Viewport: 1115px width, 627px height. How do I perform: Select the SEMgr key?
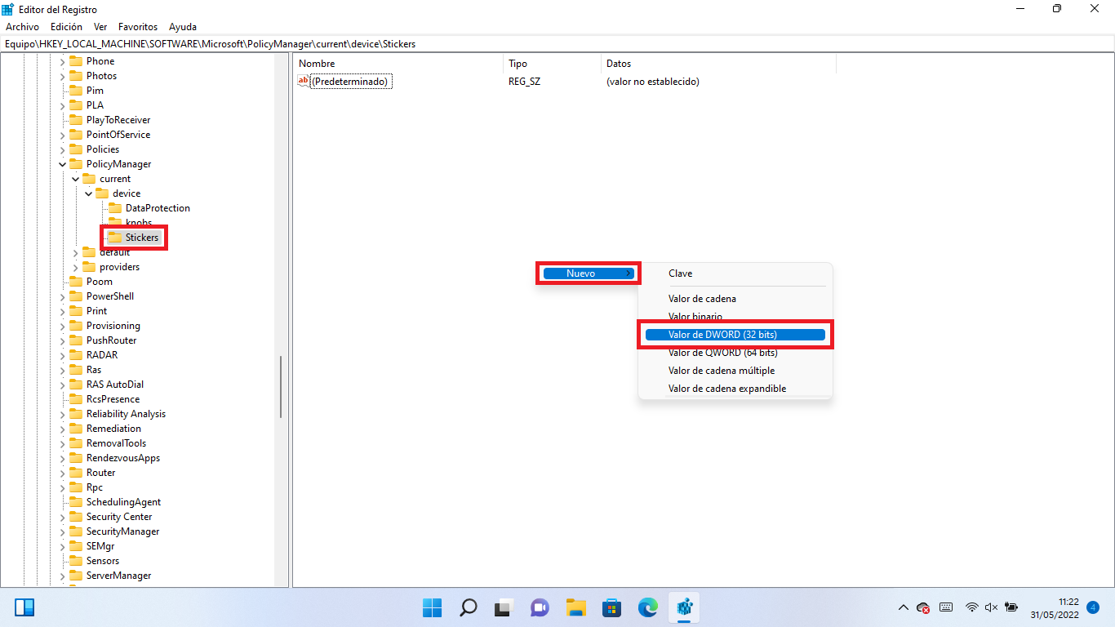click(100, 546)
